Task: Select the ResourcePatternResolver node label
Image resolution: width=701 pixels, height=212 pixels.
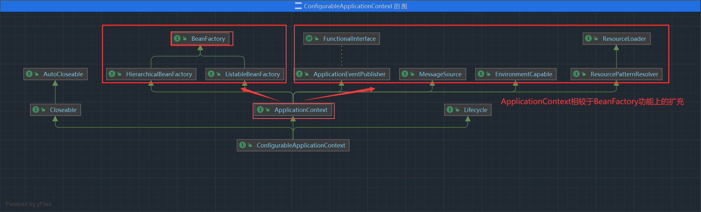Action: coord(624,74)
